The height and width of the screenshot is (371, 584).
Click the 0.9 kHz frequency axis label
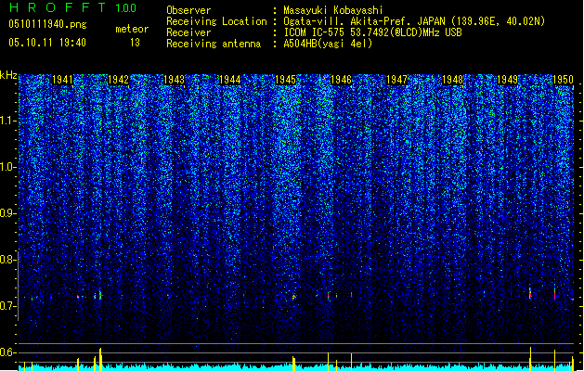pos(8,213)
